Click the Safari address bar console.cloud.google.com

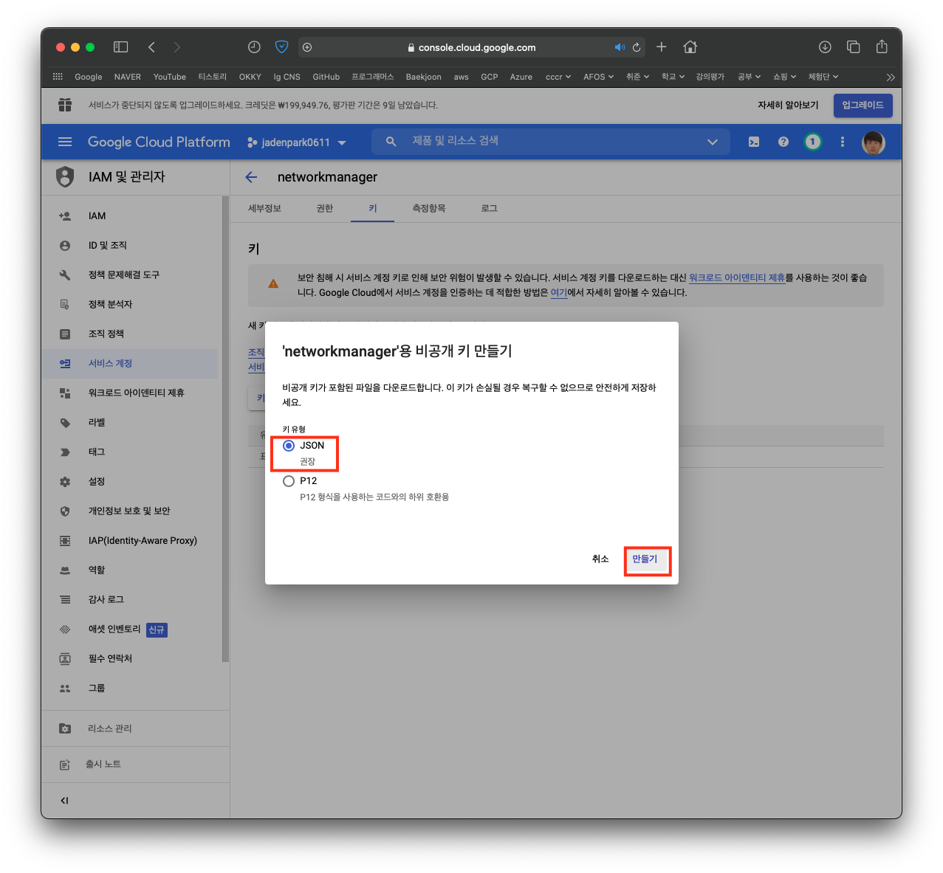click(473, 47)
